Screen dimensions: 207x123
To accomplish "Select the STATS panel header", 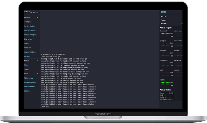I will pyautogui.click(x=163, y=12).
